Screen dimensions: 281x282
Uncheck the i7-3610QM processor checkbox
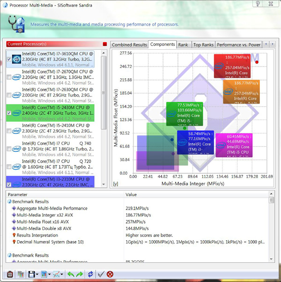[9, 59]
